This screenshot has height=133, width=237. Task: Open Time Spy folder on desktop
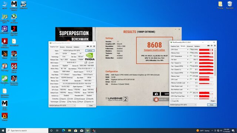pyautogui.click(x=220, y=5)
